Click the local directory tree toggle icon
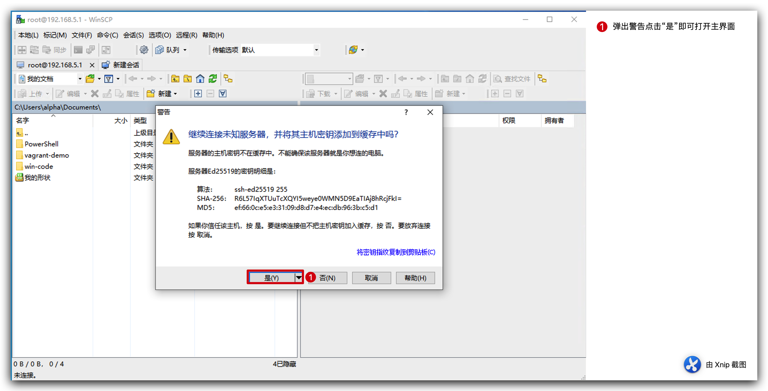 [x=228, y=79]
